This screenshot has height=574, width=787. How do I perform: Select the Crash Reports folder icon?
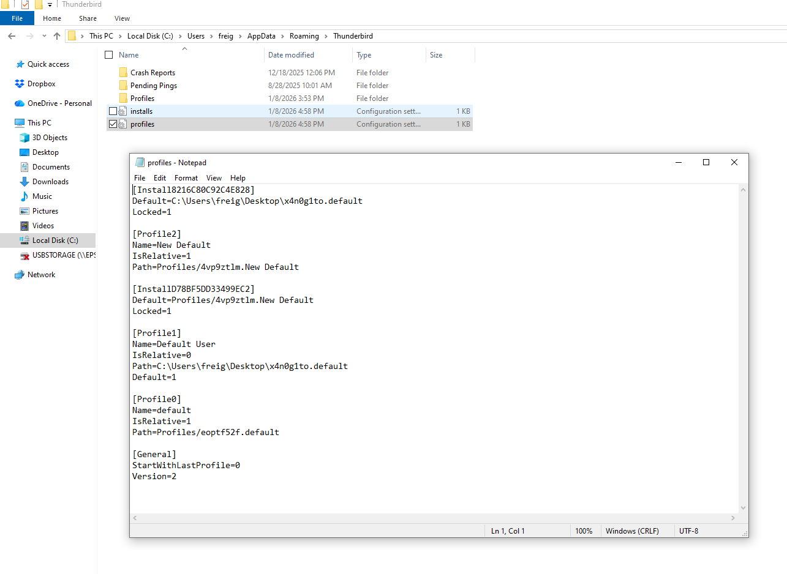tap(123, 73)
